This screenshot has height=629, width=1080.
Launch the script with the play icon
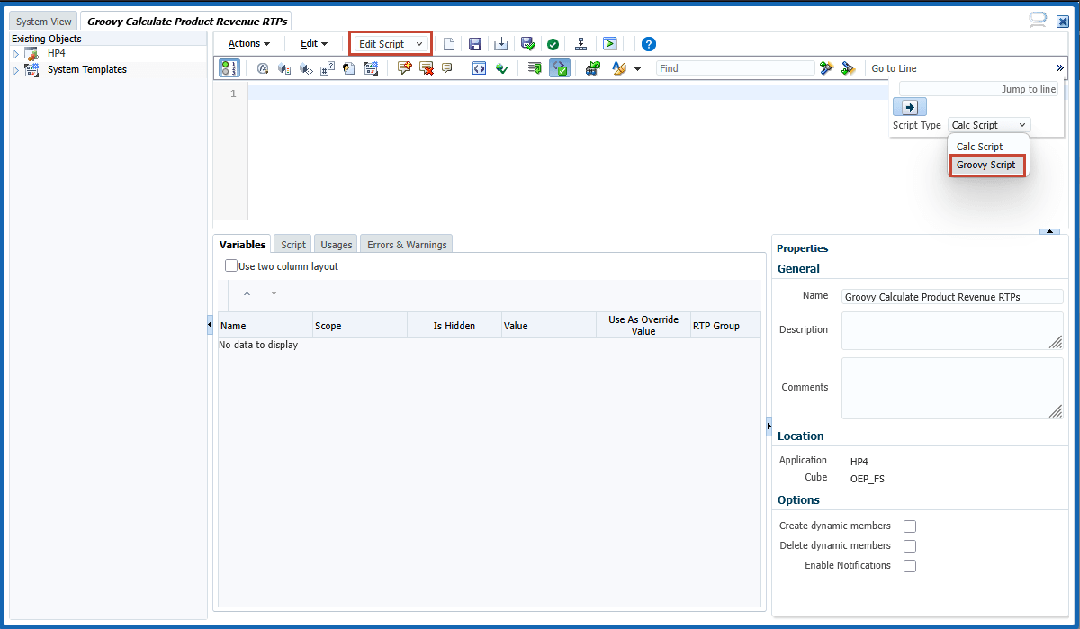coord(610,43)
